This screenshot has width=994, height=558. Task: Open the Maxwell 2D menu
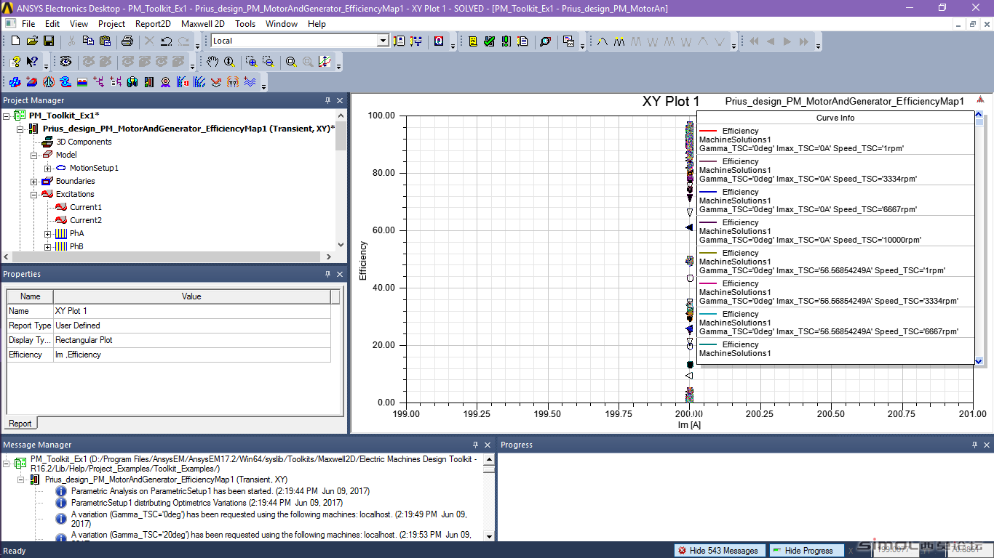coord(203,24)
